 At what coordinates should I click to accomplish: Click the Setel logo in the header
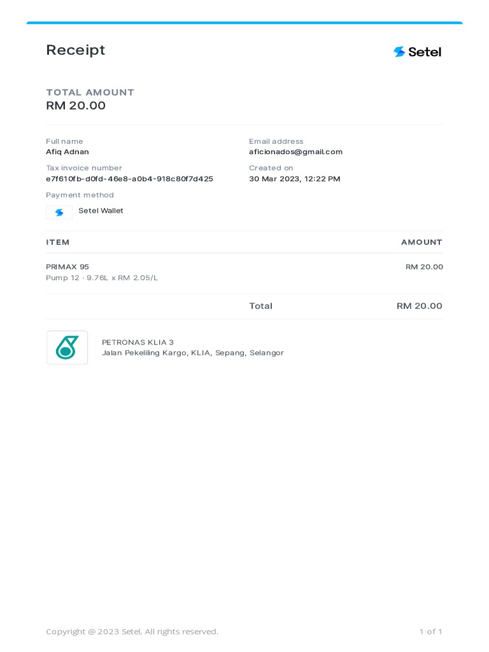click(417, 52)
